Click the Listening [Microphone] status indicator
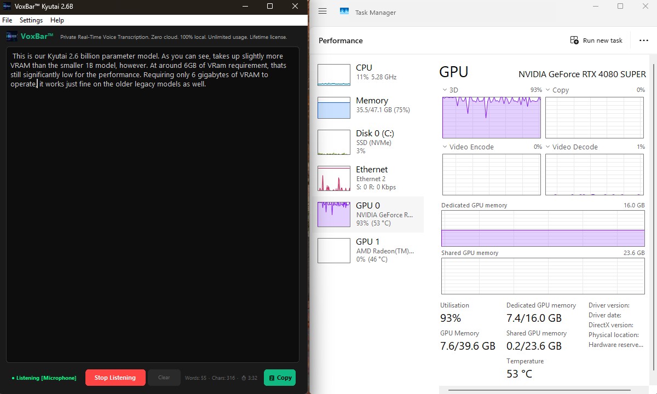 click(43, 378)
